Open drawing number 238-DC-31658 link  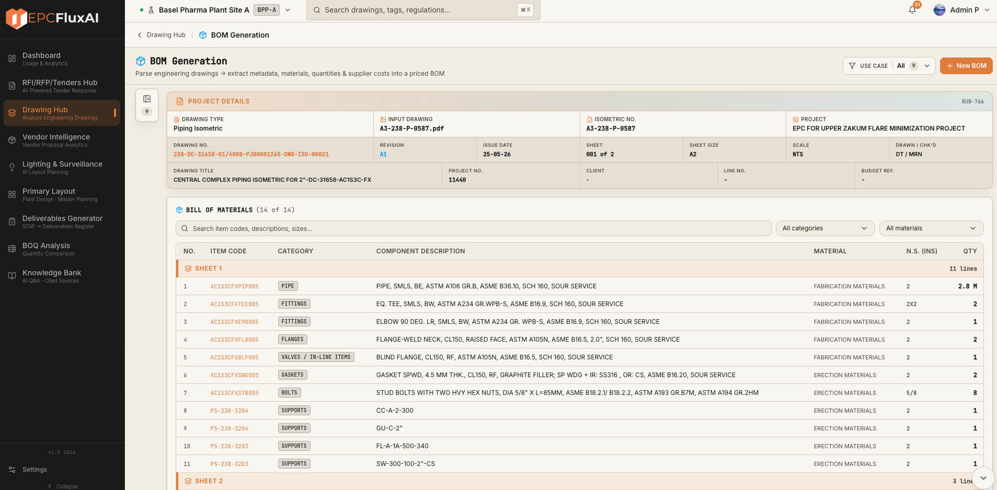[251, 155]
